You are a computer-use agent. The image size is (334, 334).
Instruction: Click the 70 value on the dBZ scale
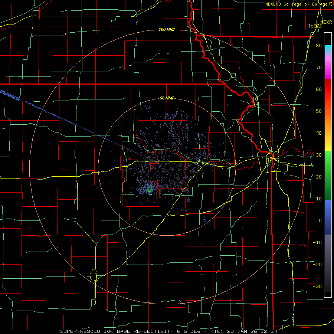319,68
